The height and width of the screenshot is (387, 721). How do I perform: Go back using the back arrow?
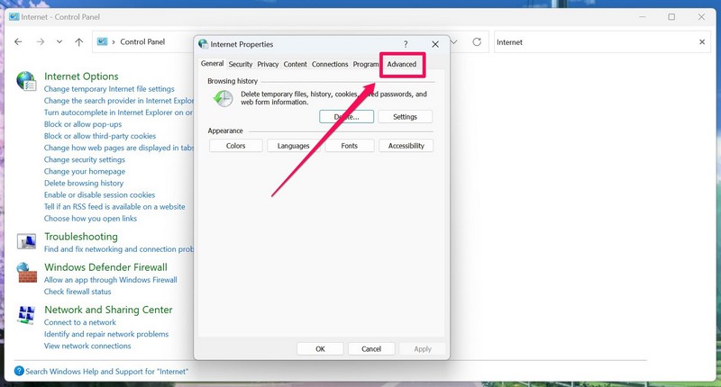click(x=19, y=42)
